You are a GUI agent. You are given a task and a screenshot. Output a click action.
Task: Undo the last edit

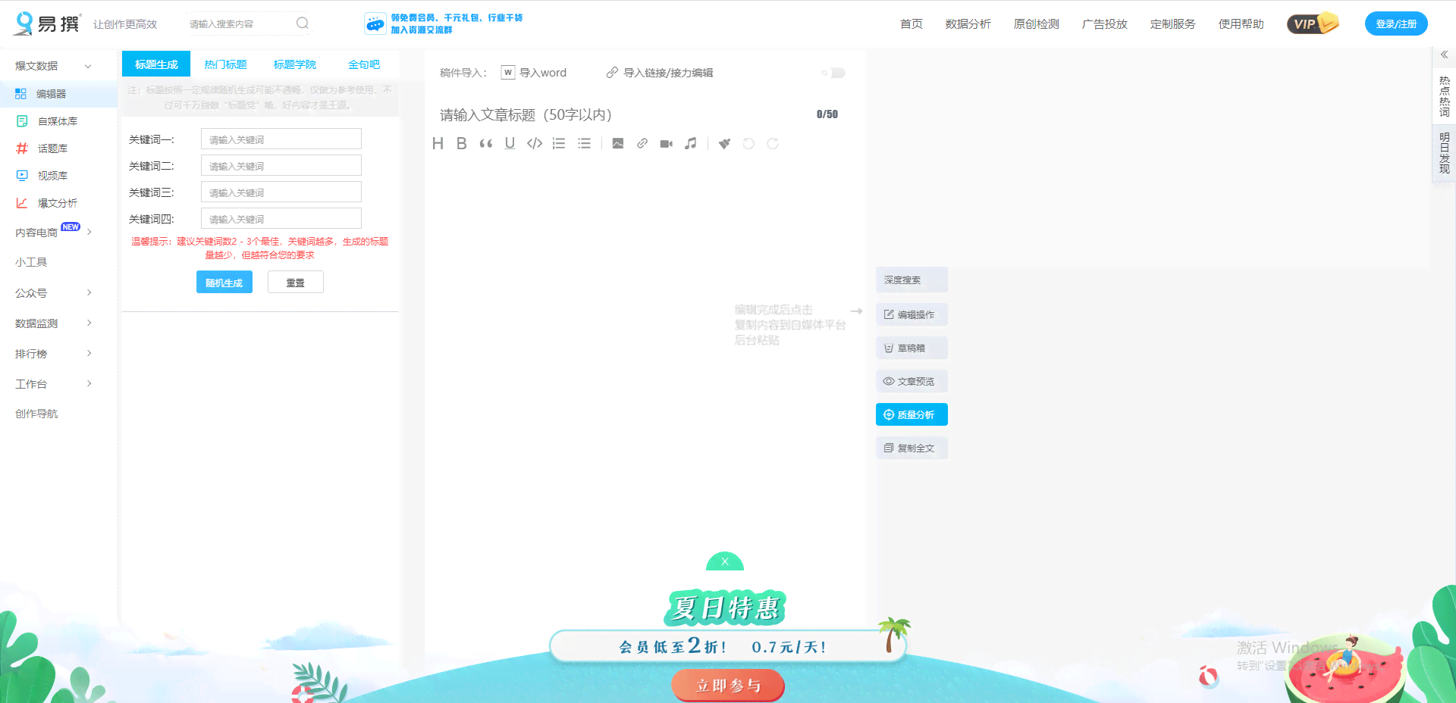pyautogui.click(x=748, y=143)
